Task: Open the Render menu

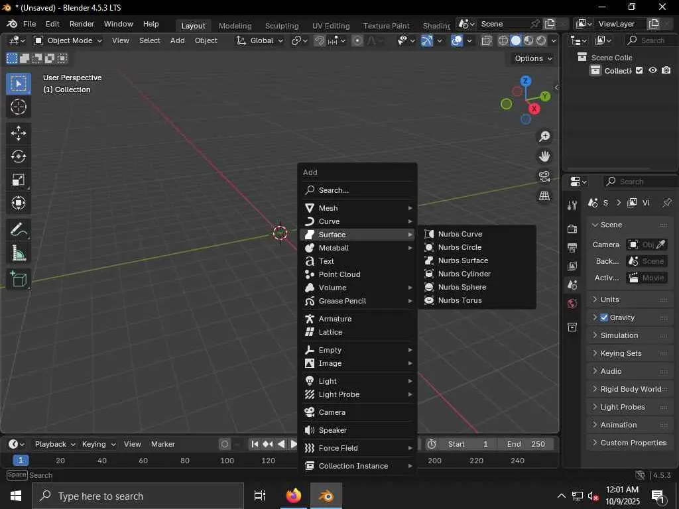Action: tap(82, 24)
